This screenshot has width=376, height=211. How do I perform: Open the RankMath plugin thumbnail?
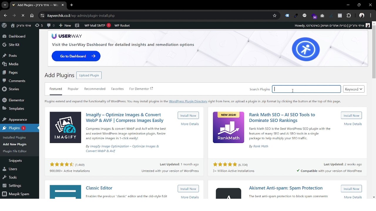coord(229,127)
